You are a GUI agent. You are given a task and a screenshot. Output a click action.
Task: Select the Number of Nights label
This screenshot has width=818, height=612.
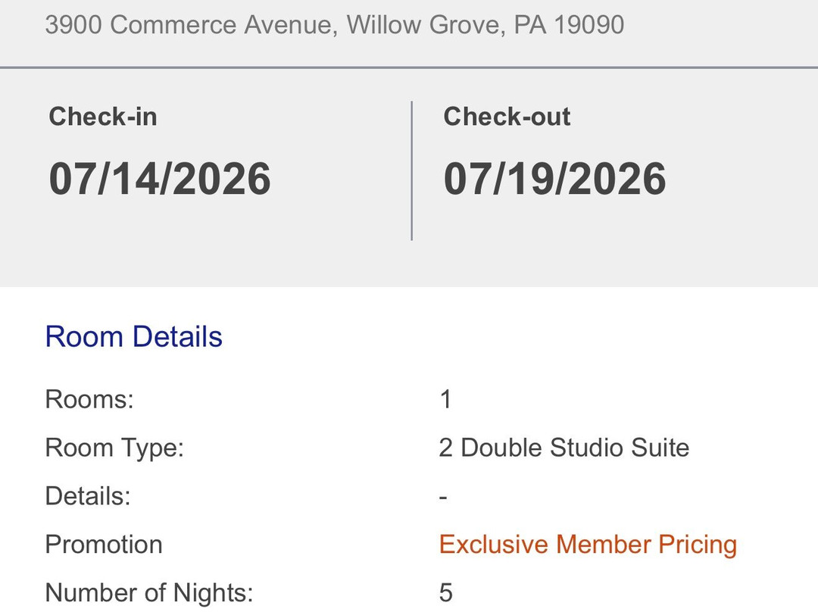pos(149,593)
